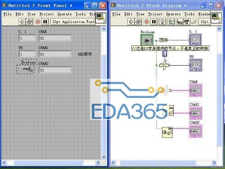
Task: Click Front Panel vertical scroll down arrow
Action: (x=103, y=157)
